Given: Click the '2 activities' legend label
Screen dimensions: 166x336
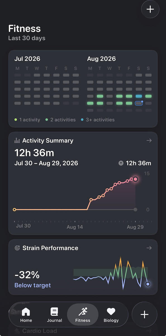Looking at the screenshot, I should [63, 120].
